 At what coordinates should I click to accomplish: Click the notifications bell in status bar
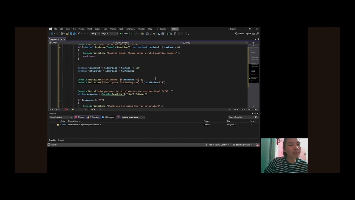point(257,145)
